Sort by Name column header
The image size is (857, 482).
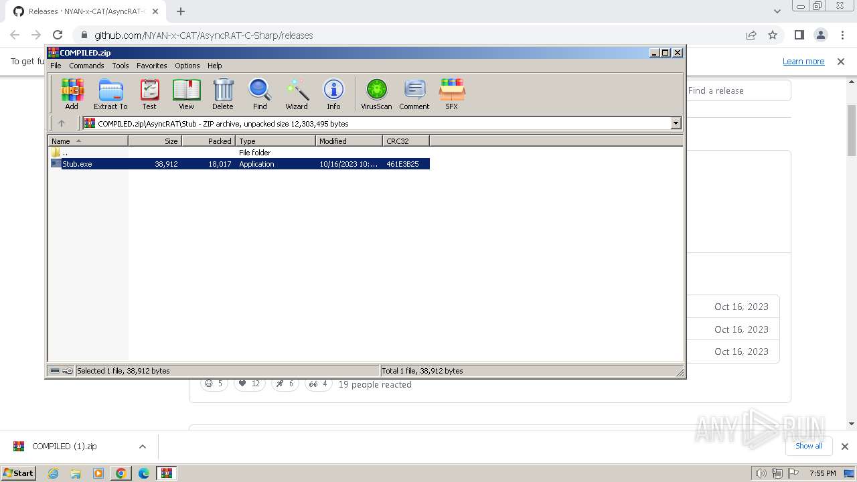click(x=88, y=141)
